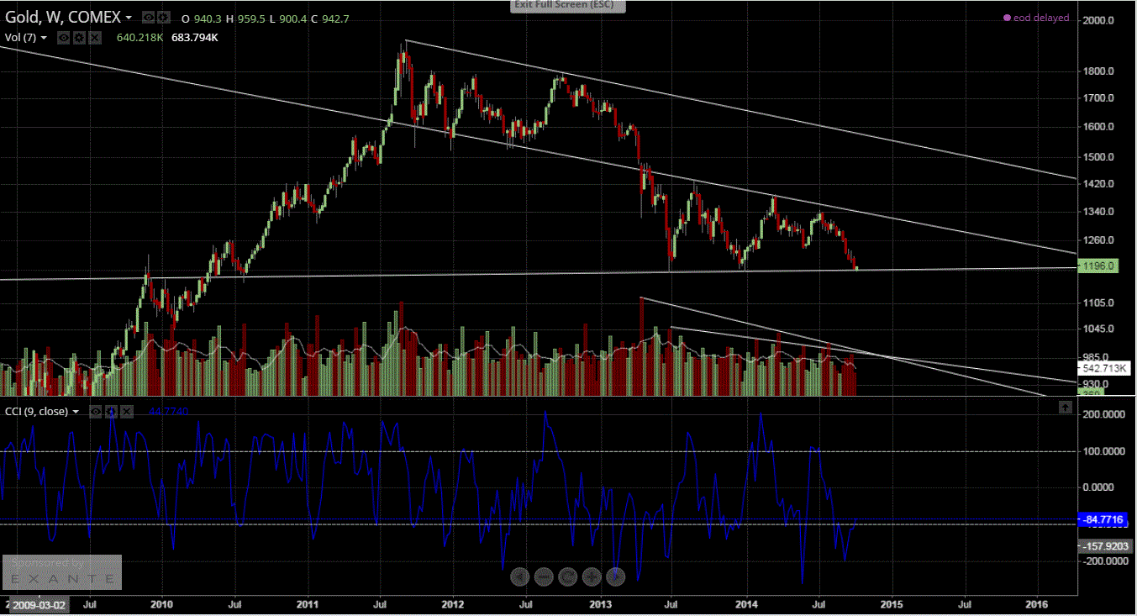Screen dimensions: 1137x616
Task: Expand the CCI (9, close) dropdown
Action: (x=76, y=411)
